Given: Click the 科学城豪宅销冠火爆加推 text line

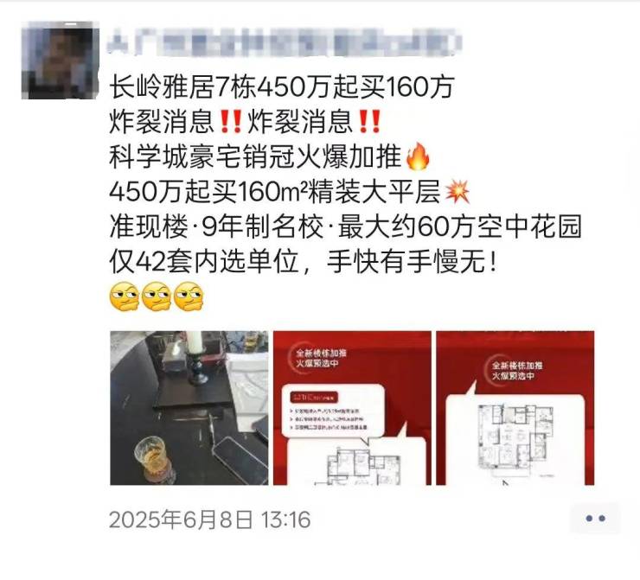Looking at the screenshot, I should click(255, 156).
